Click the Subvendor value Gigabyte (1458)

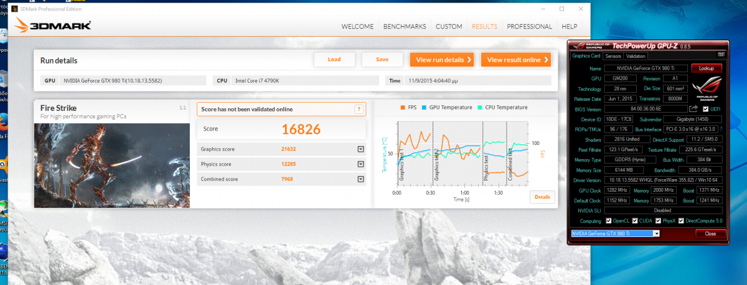click(692, 118)
